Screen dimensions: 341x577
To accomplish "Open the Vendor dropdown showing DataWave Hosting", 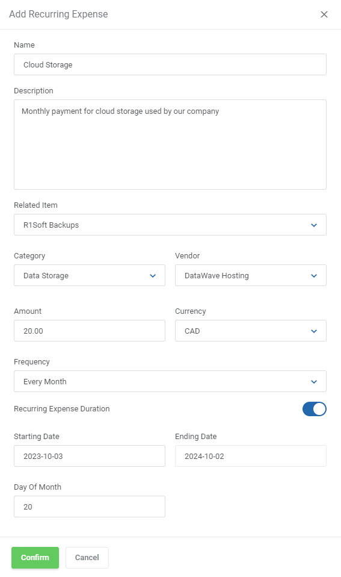I will tap(251, 275).
